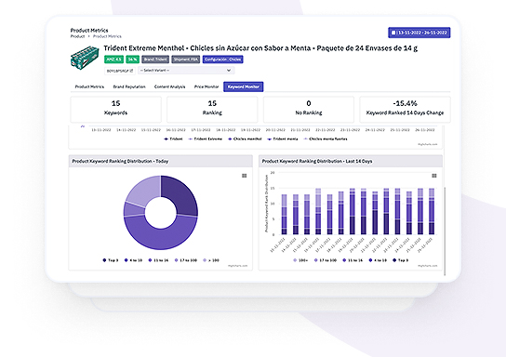Toggle 100+ in bar chart legend
The width and height of the screenshot is (506, 357).
pos(300,260)
